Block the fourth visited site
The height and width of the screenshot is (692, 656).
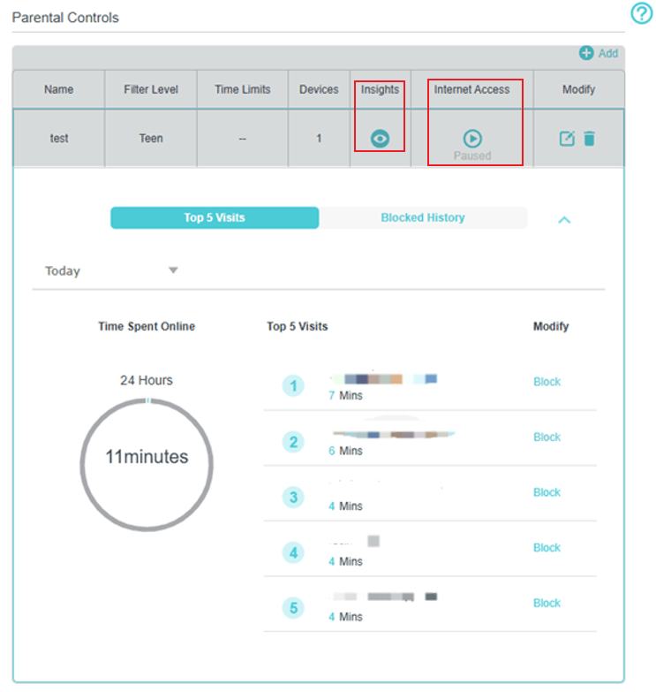(547, 548)
